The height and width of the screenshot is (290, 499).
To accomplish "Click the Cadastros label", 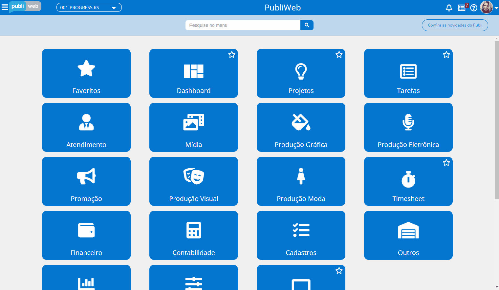I will pos(301,253).
